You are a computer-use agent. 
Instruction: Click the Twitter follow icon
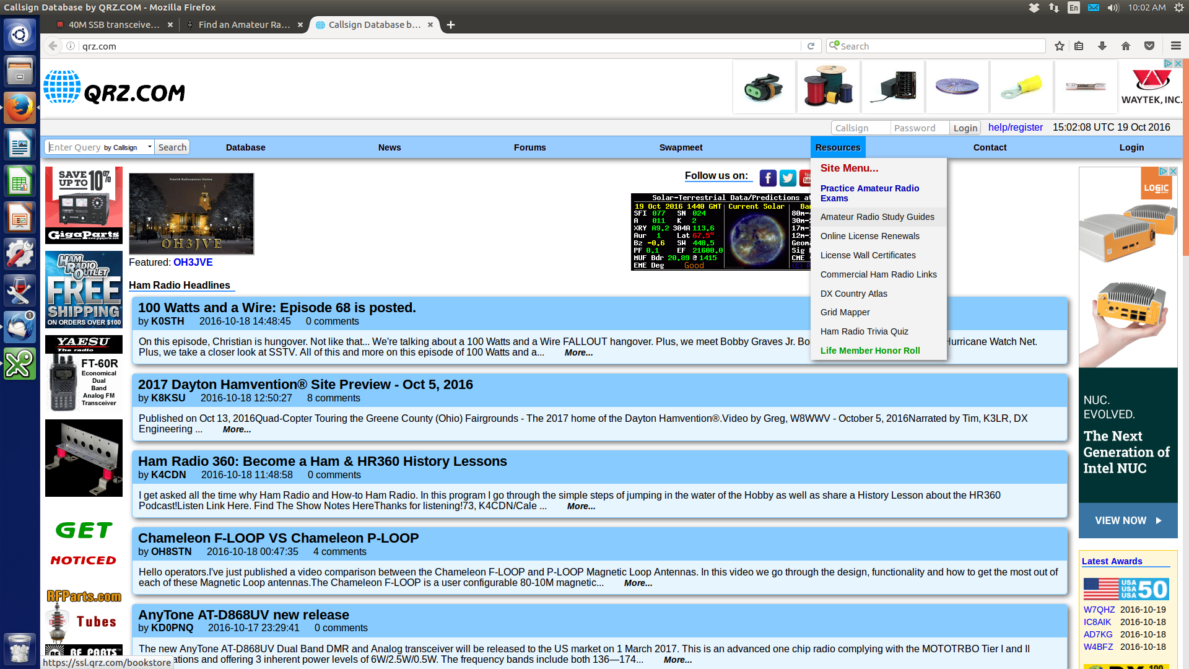(x=788, y=178)
